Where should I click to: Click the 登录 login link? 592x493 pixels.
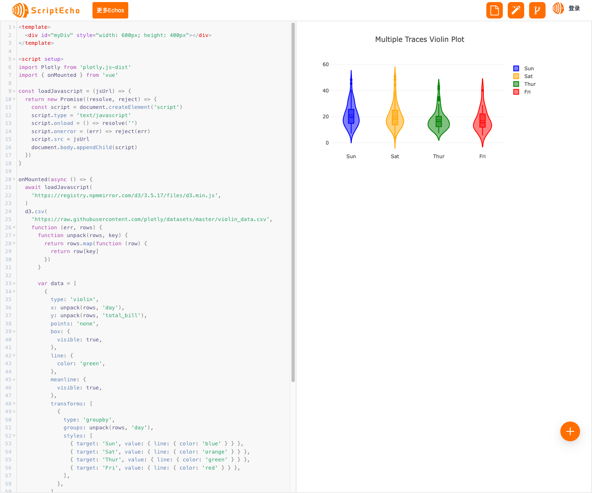(574, 8)
